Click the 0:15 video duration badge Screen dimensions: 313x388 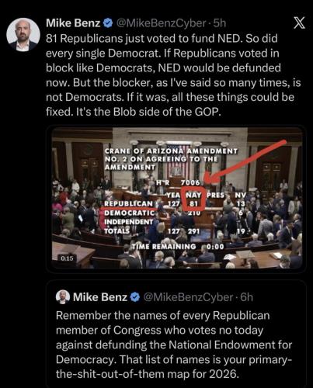(x=67, y=258)
